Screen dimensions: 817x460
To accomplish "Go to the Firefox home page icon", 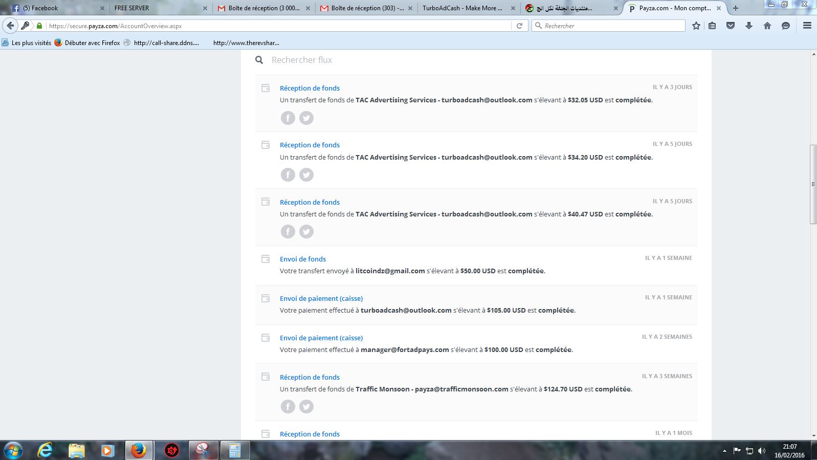I will click(767, 26).
